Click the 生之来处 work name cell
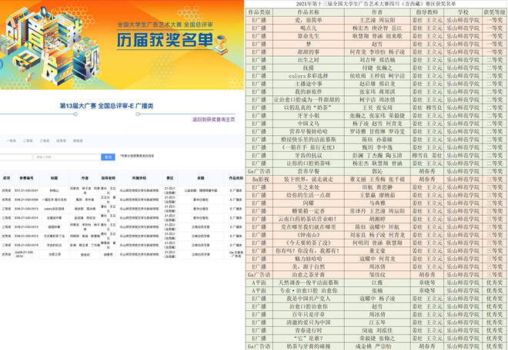The image size is (508, 350). [309, 187]
